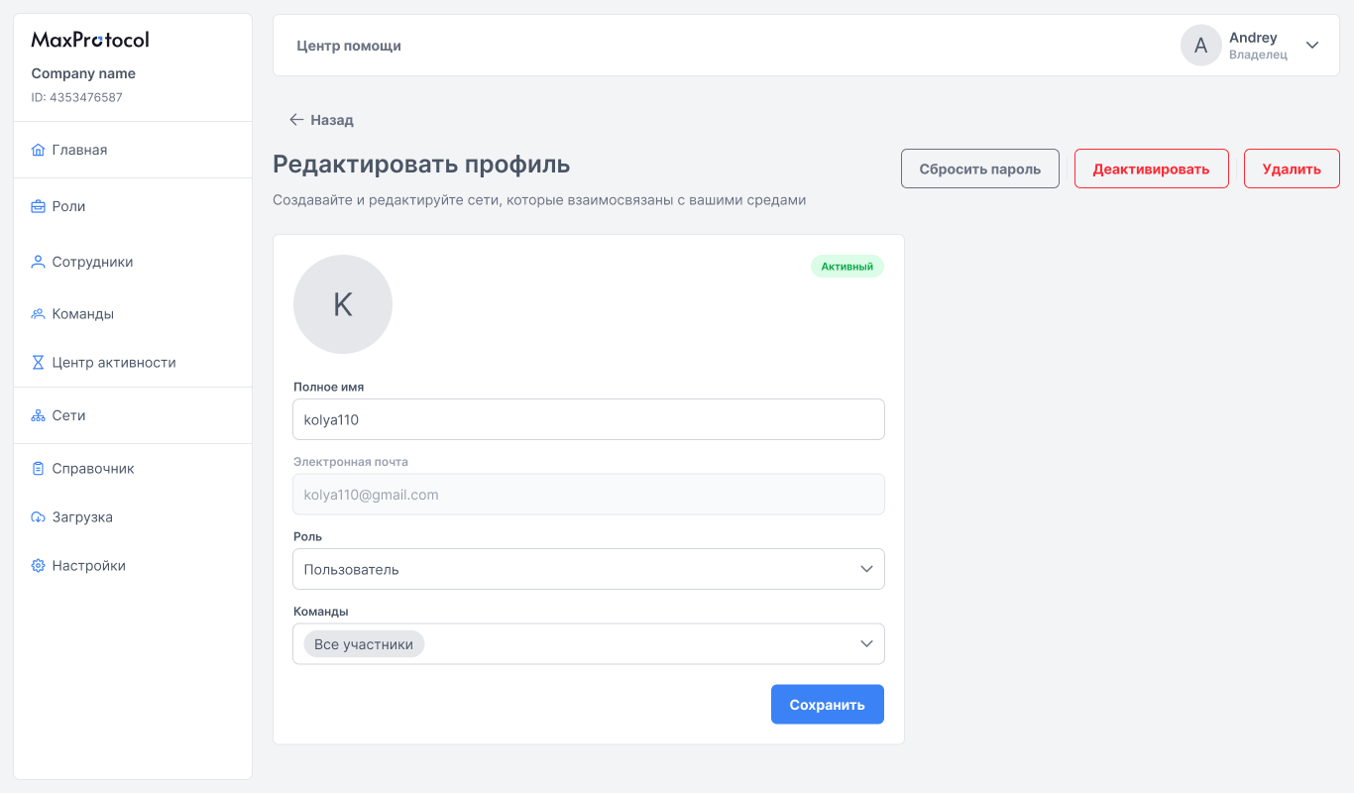Image resolution: width=1354 pixels, height=793 pixels.
Task: Click the large K profile avatar
Action: (x=343, y=304)
